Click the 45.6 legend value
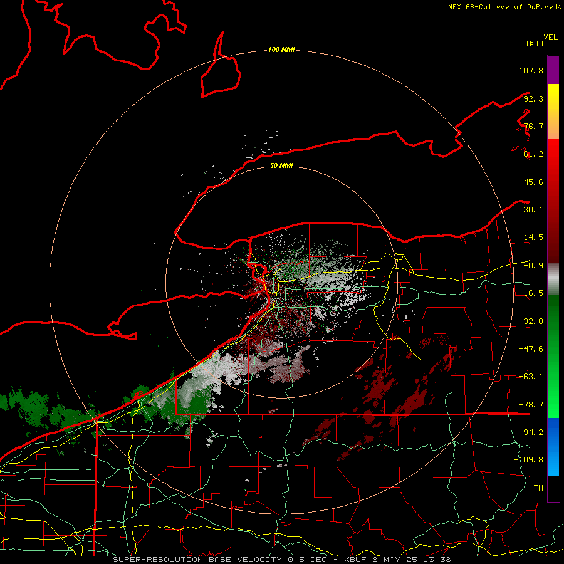Screen dimensions: 564x564 (x=533, y=182)
